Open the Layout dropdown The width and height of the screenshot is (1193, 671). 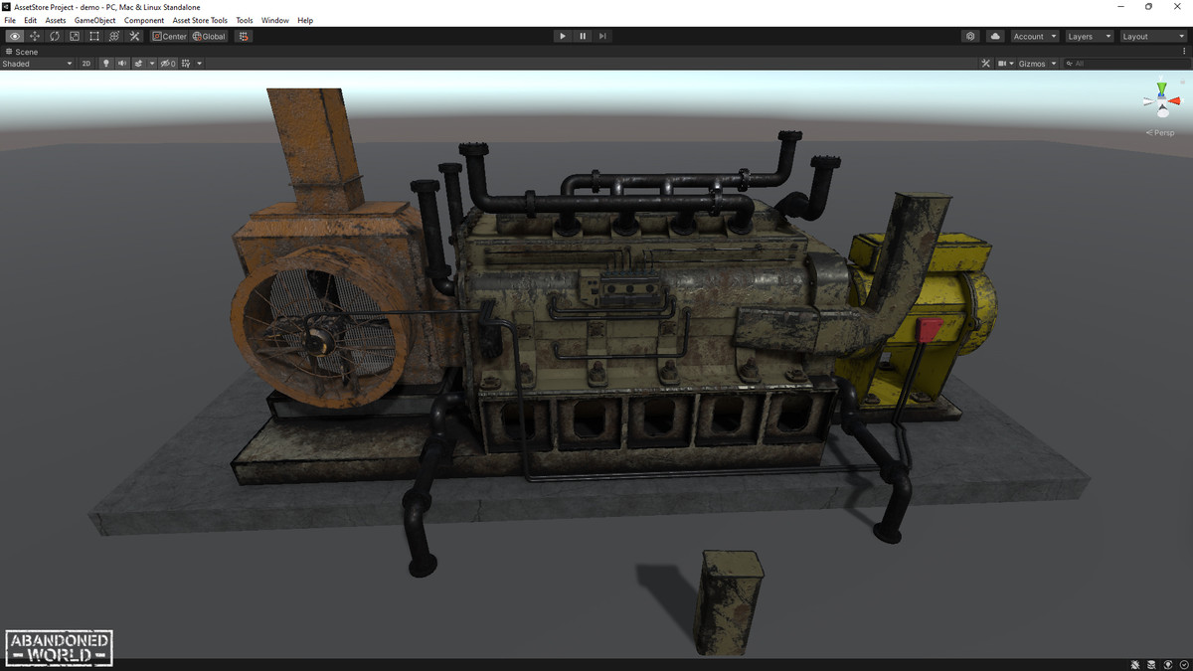[1152, 36]
